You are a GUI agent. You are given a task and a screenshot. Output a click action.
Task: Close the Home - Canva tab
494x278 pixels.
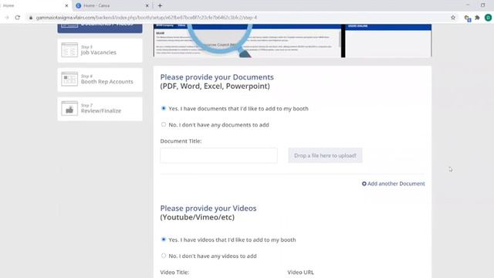point(147,5)
